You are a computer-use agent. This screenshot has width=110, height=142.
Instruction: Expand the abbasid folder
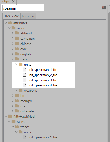pyautogui.click(x=13, y=33)
